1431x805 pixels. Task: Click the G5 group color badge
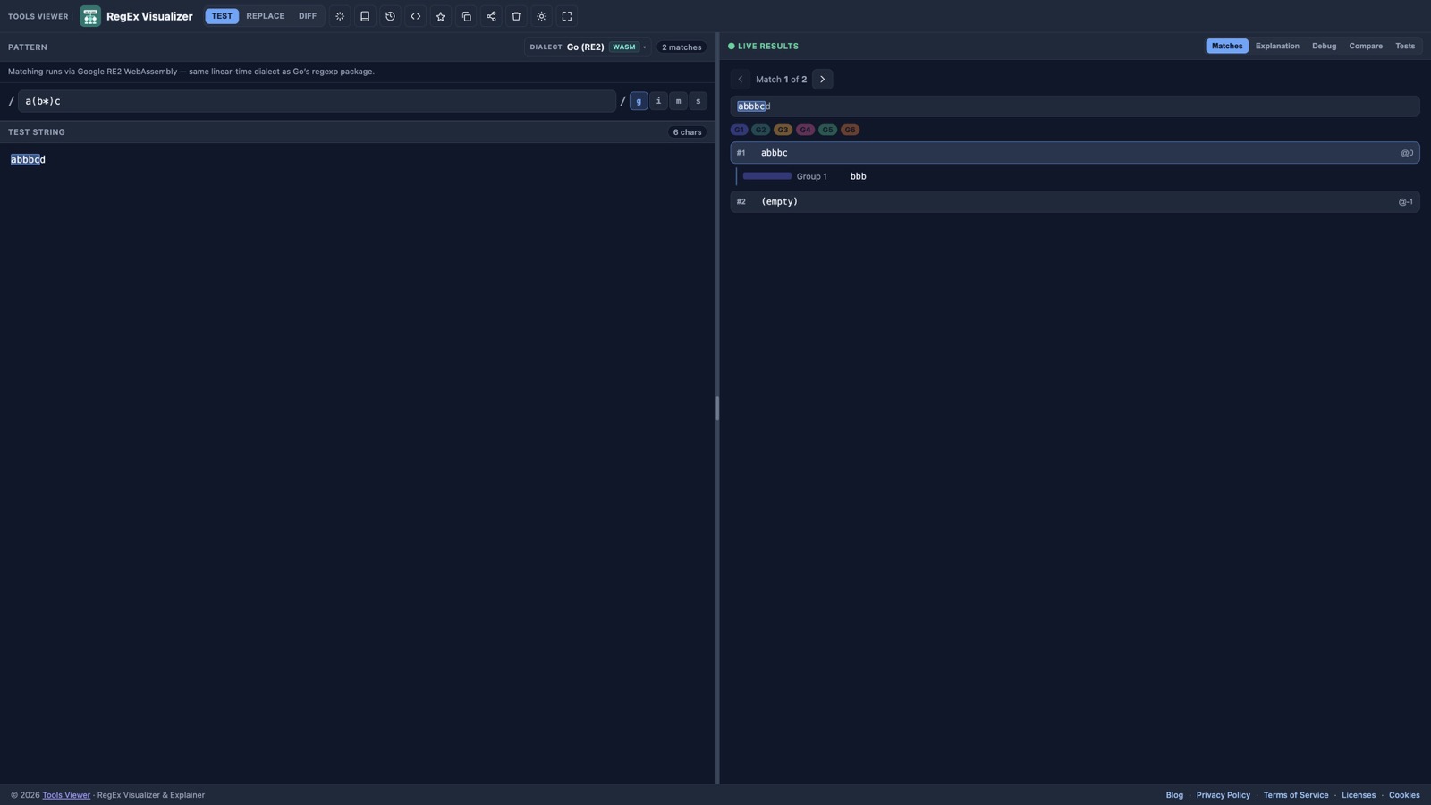pos(827,130)
